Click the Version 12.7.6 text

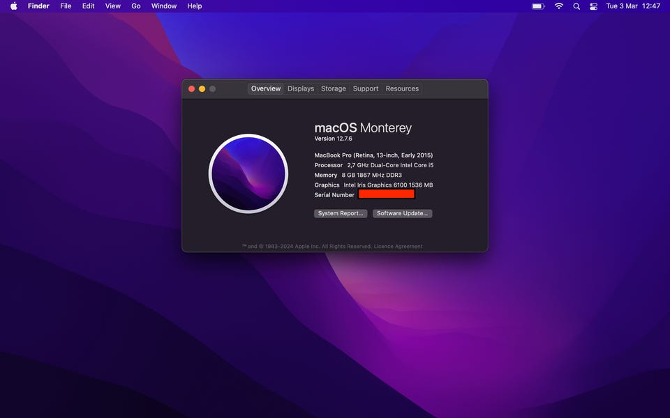(x=334, y=139)
